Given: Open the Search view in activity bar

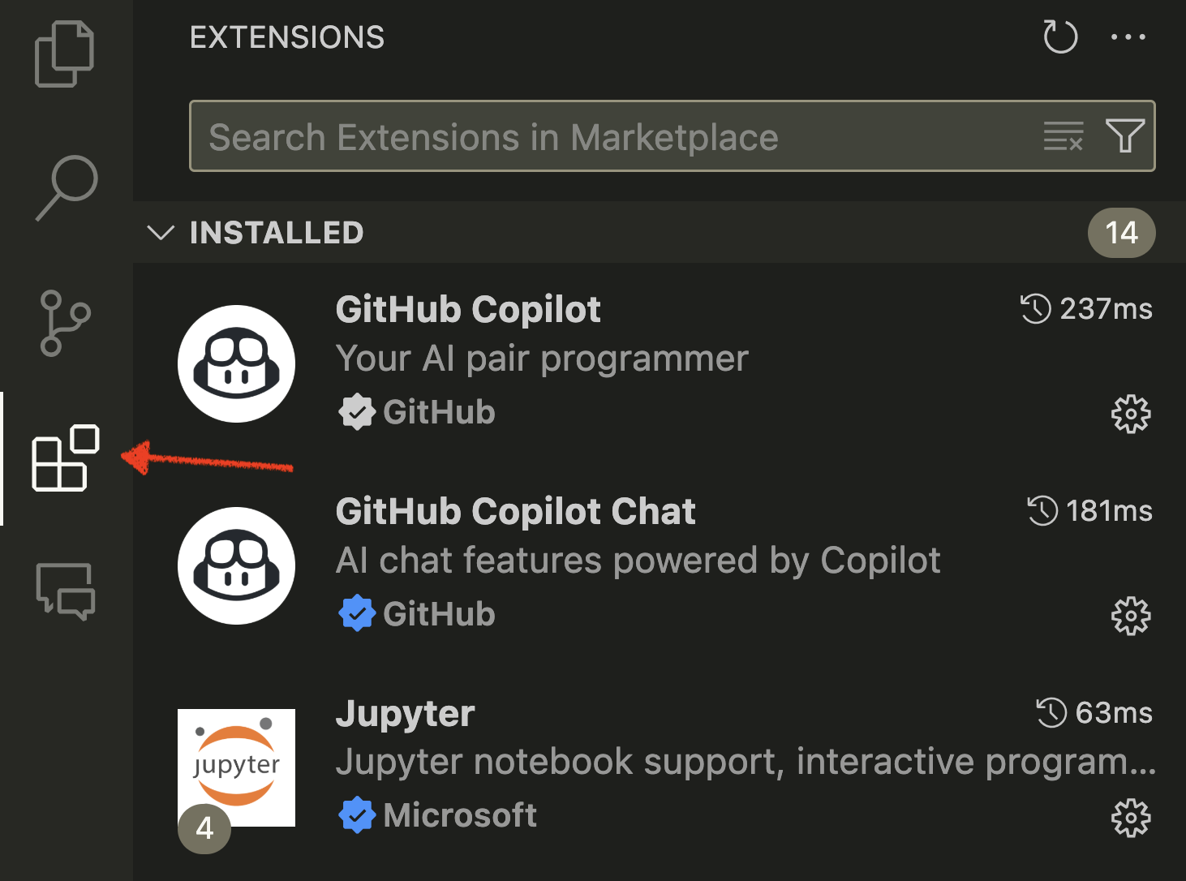Looking at the screenshot, I should [67, 187].
